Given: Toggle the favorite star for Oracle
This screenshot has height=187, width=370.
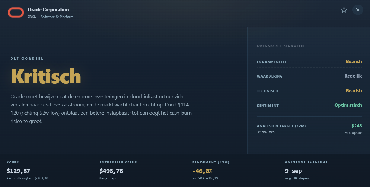Looking at the screenshot, I should (344, 10).
